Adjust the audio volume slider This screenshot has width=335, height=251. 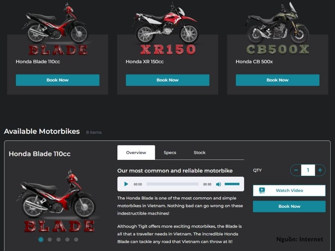click(x=232, y=184)
